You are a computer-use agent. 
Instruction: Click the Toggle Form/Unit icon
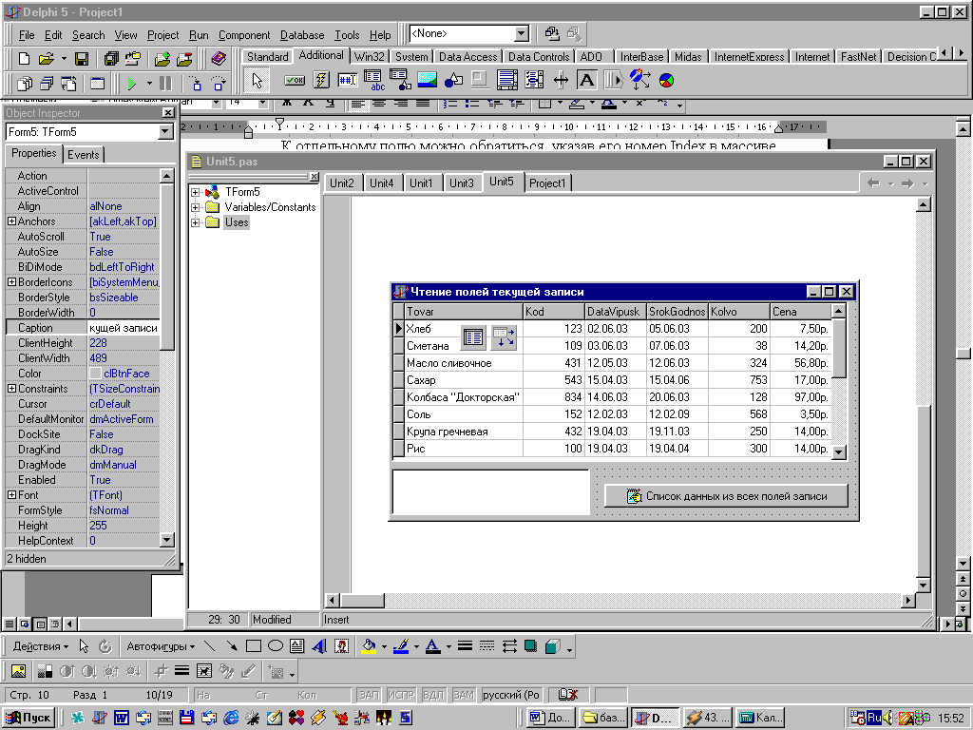68,84
